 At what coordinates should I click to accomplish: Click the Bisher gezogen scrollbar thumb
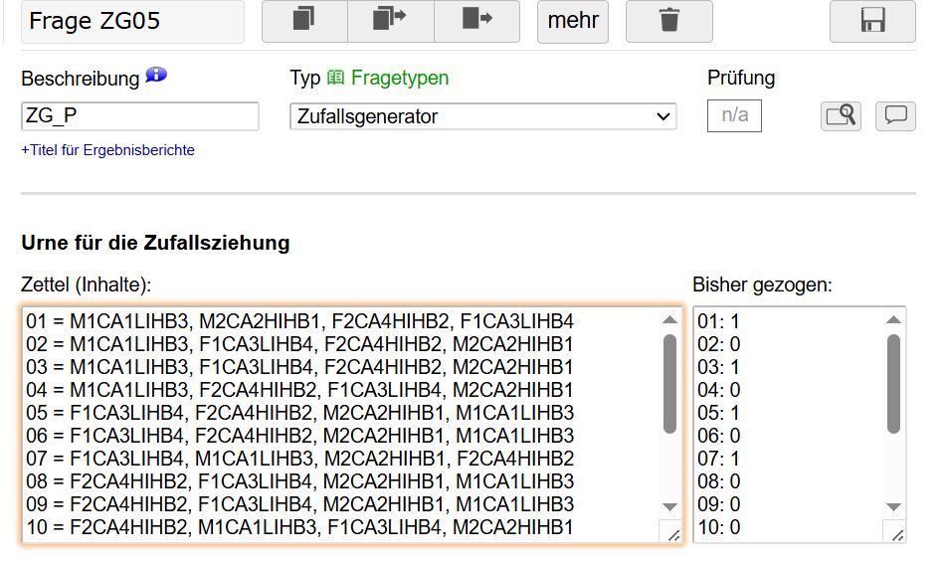(894, 384)
